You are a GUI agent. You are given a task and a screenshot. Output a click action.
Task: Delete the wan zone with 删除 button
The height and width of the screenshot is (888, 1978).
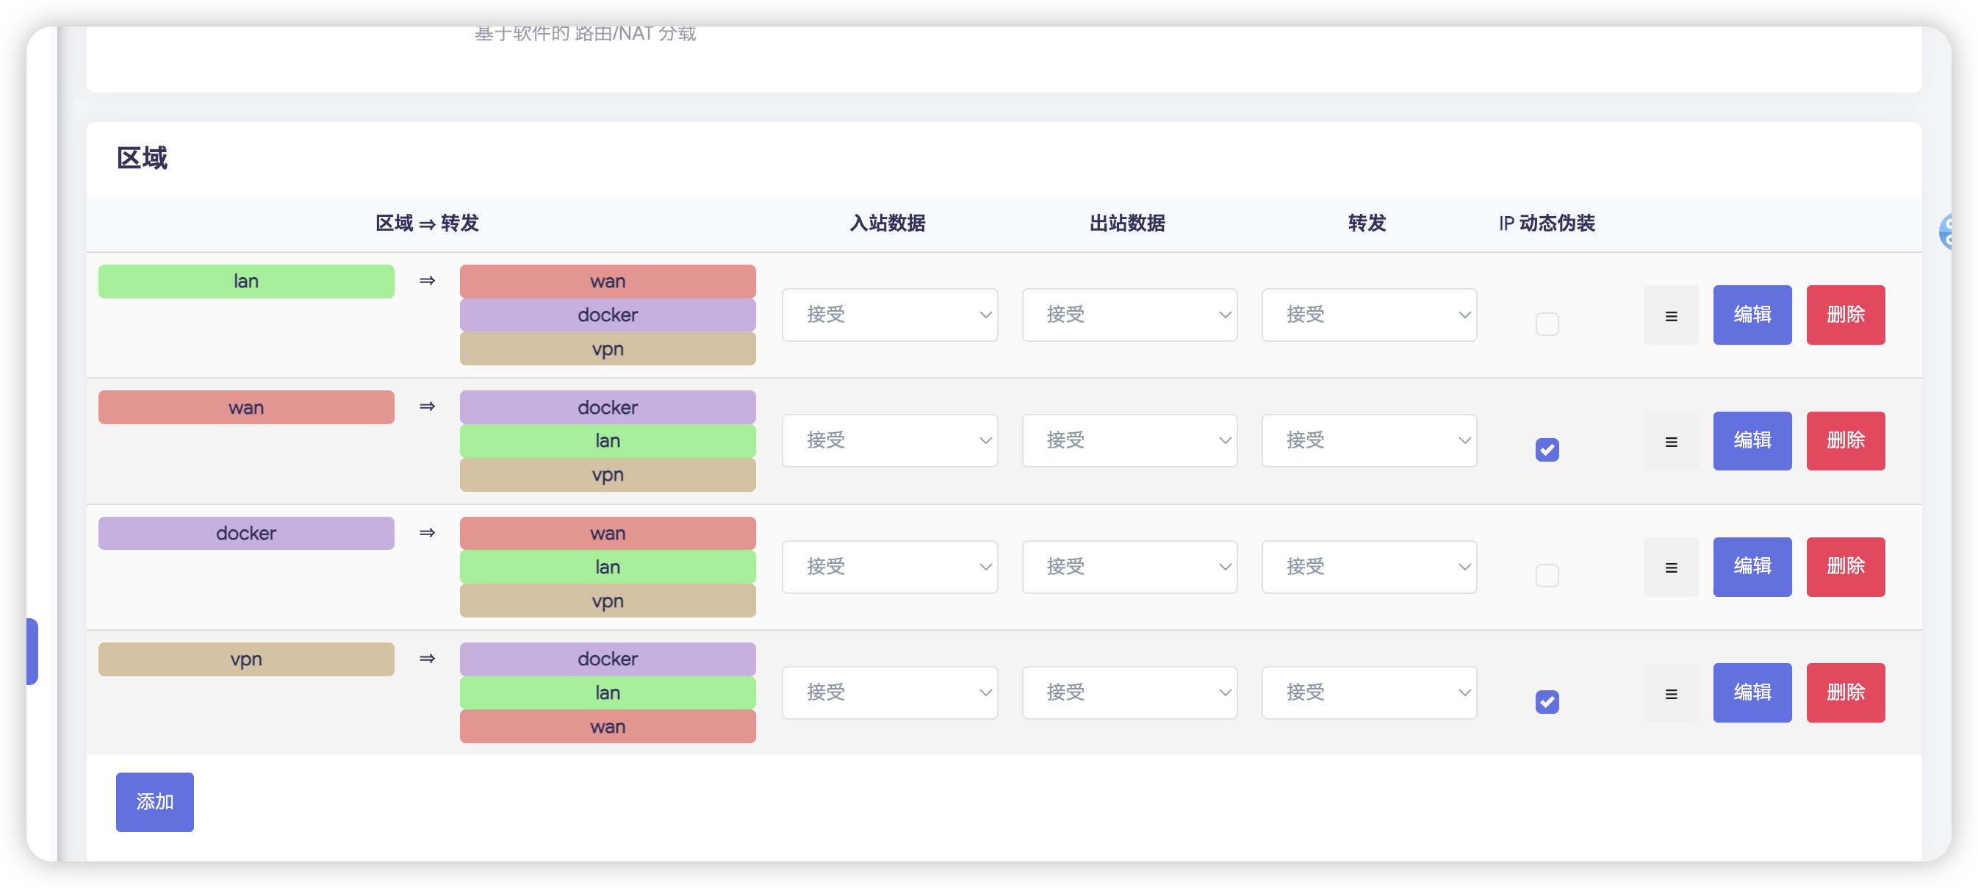tap(1845, 441)
